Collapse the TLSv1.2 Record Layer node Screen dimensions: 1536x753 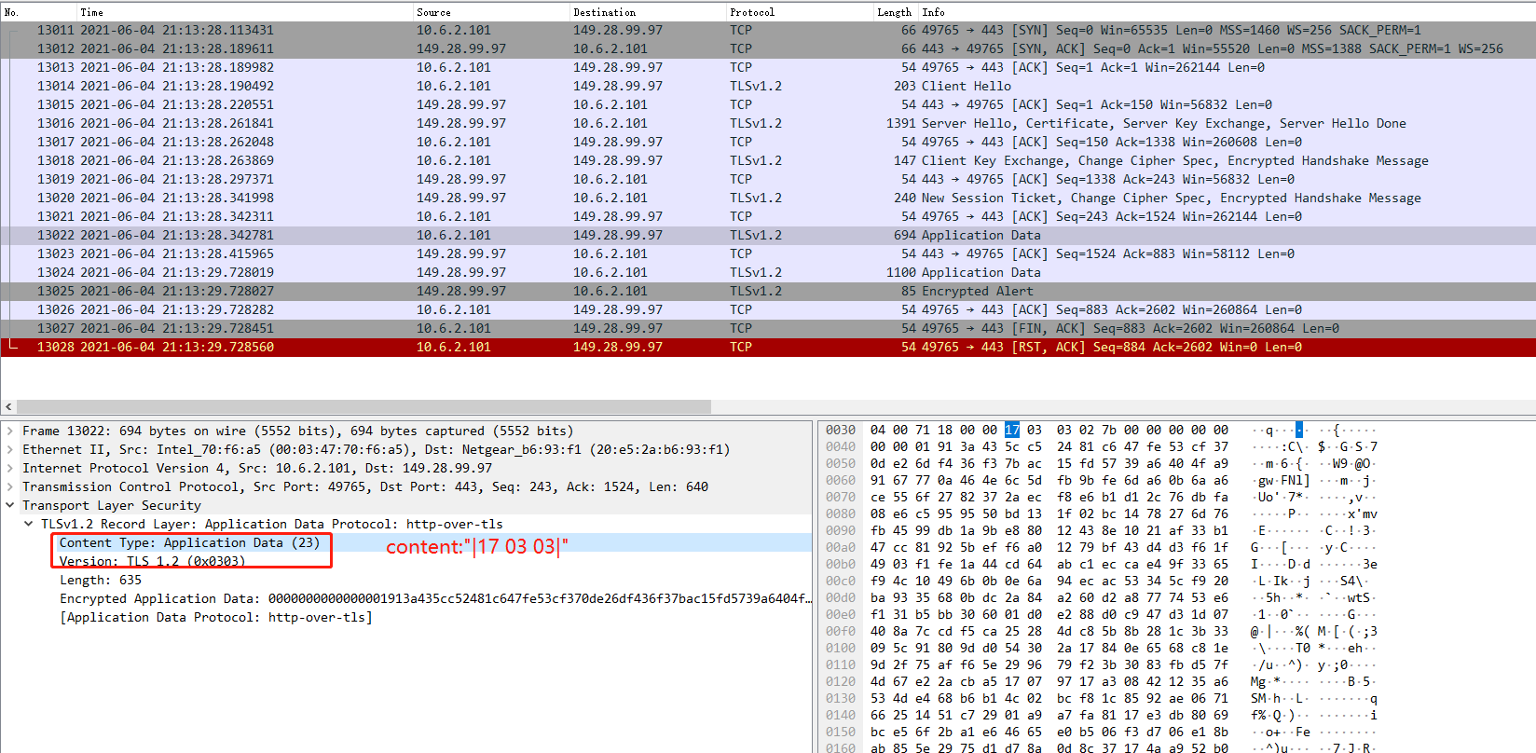point(29,525)
